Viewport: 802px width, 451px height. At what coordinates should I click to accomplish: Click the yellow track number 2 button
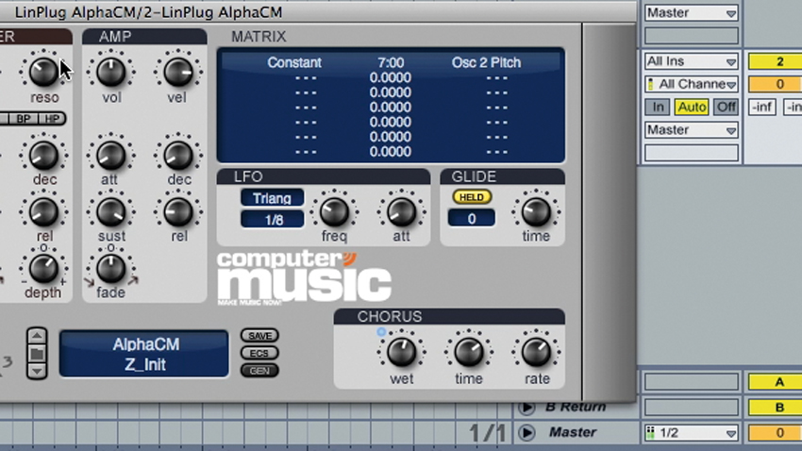point(777,61)
